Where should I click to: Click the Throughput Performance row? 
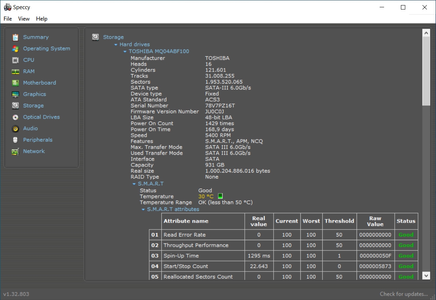283,245
